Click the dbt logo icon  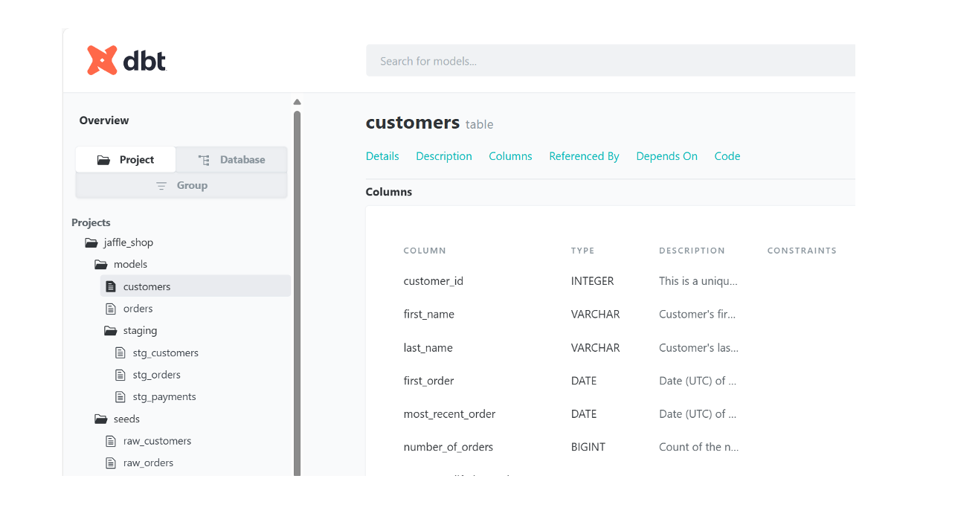click(x=103, y=60)
